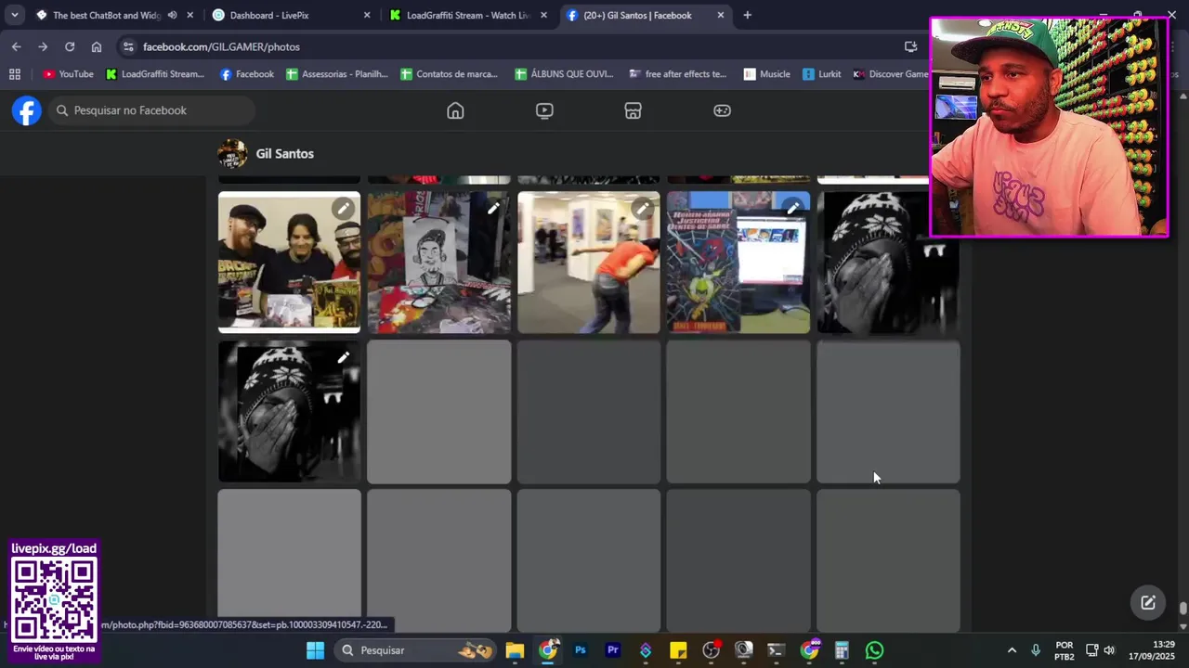Open the Assessorias - Planilh... bookmark
1189x668 pixels.
336,74
